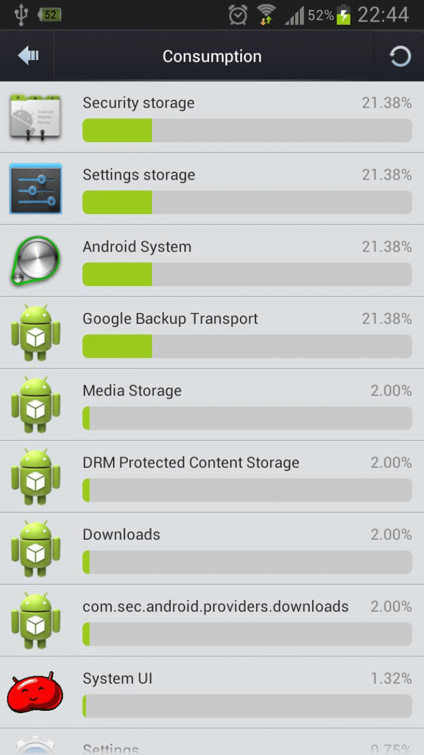Select the Media Storage 2.00% value
Viewport: 424px width, 755px height.
pyautogui.click(x=391, y=391)
